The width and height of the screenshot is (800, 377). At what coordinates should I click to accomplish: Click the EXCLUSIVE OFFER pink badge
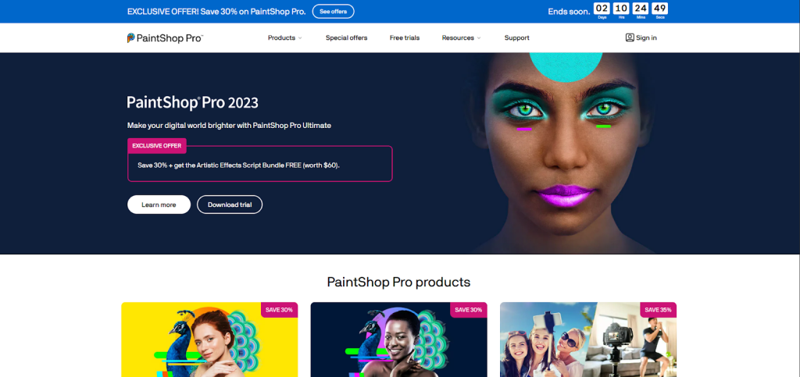[x=156, y=146]
